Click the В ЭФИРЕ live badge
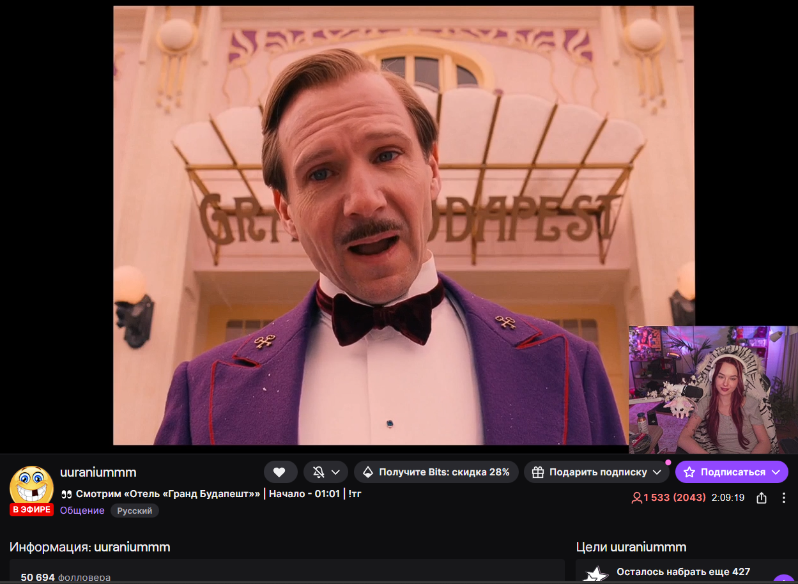The image size is (798, 584). point(31,509)
